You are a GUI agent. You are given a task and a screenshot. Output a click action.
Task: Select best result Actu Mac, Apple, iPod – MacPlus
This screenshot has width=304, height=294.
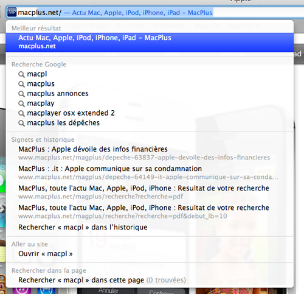pyautogui.click(x=150, y=42)
